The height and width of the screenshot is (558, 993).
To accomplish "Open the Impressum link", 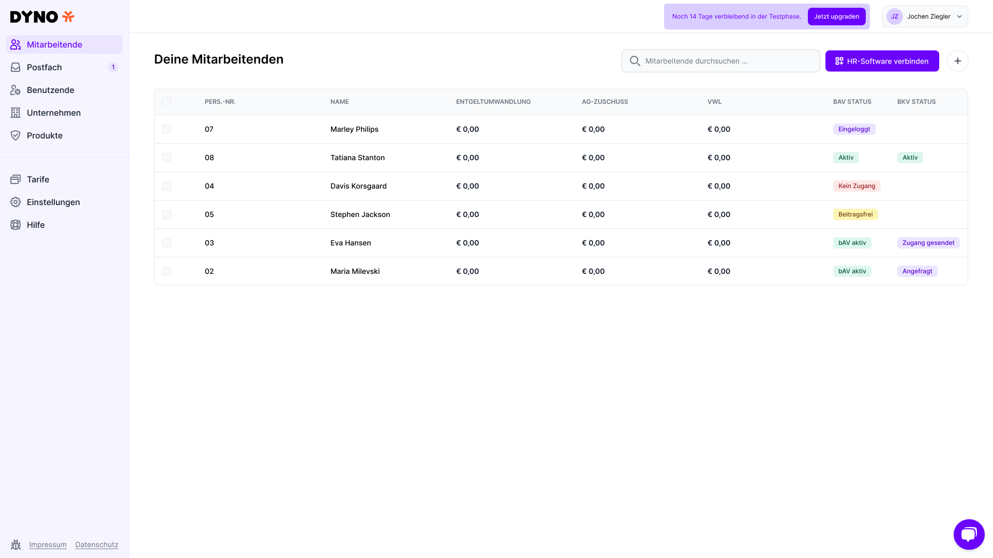I will click(48, 545).
